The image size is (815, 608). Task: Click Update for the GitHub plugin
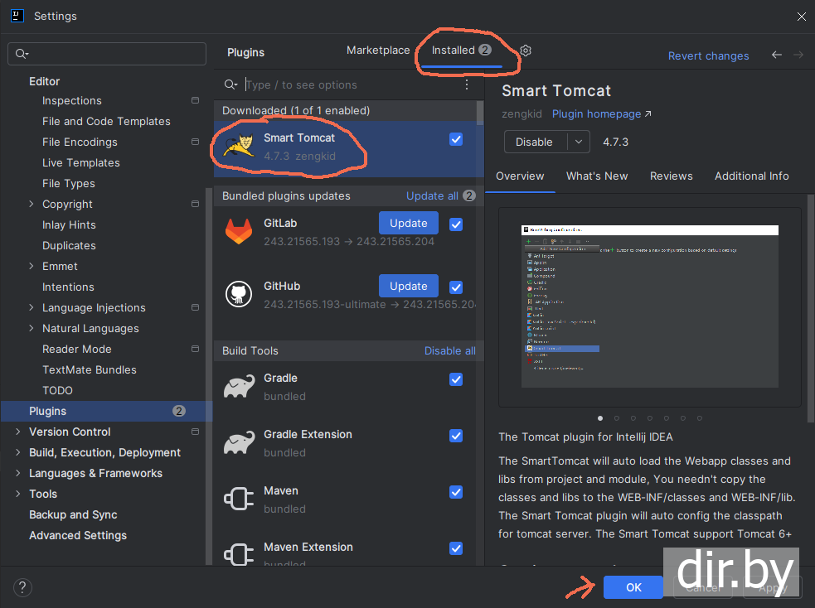(409, 286)
